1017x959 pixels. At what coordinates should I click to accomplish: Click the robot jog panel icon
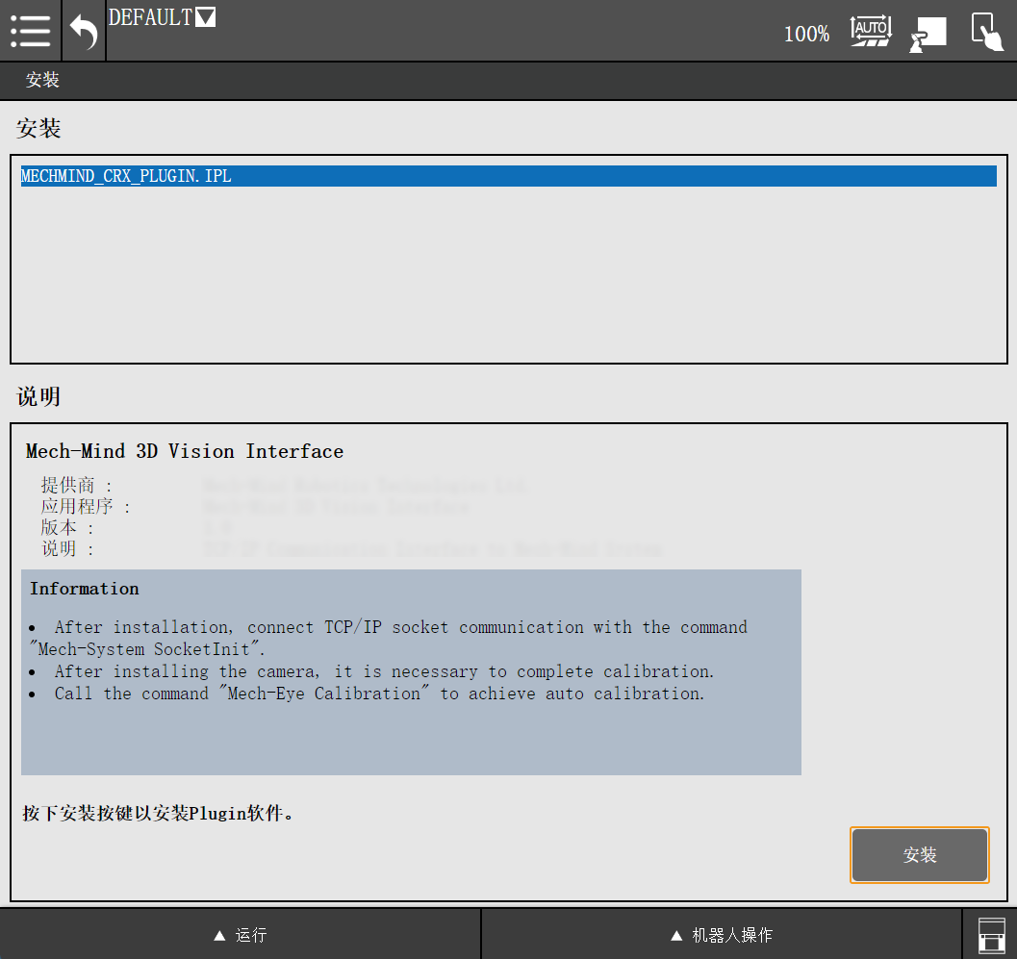928,34
